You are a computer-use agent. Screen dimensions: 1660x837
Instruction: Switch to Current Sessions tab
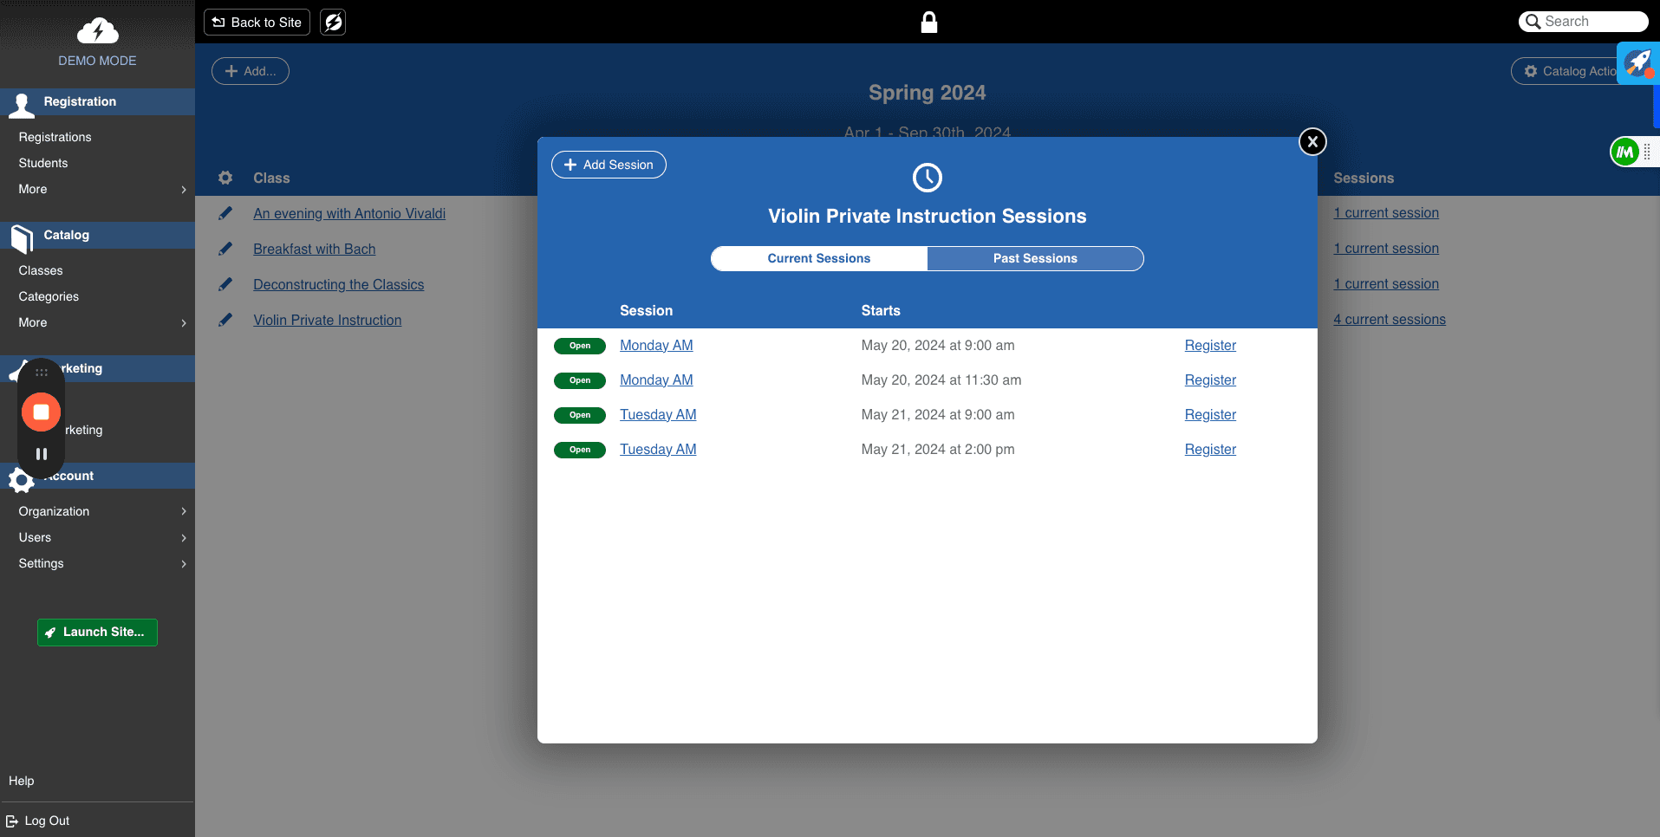point(819,258)
